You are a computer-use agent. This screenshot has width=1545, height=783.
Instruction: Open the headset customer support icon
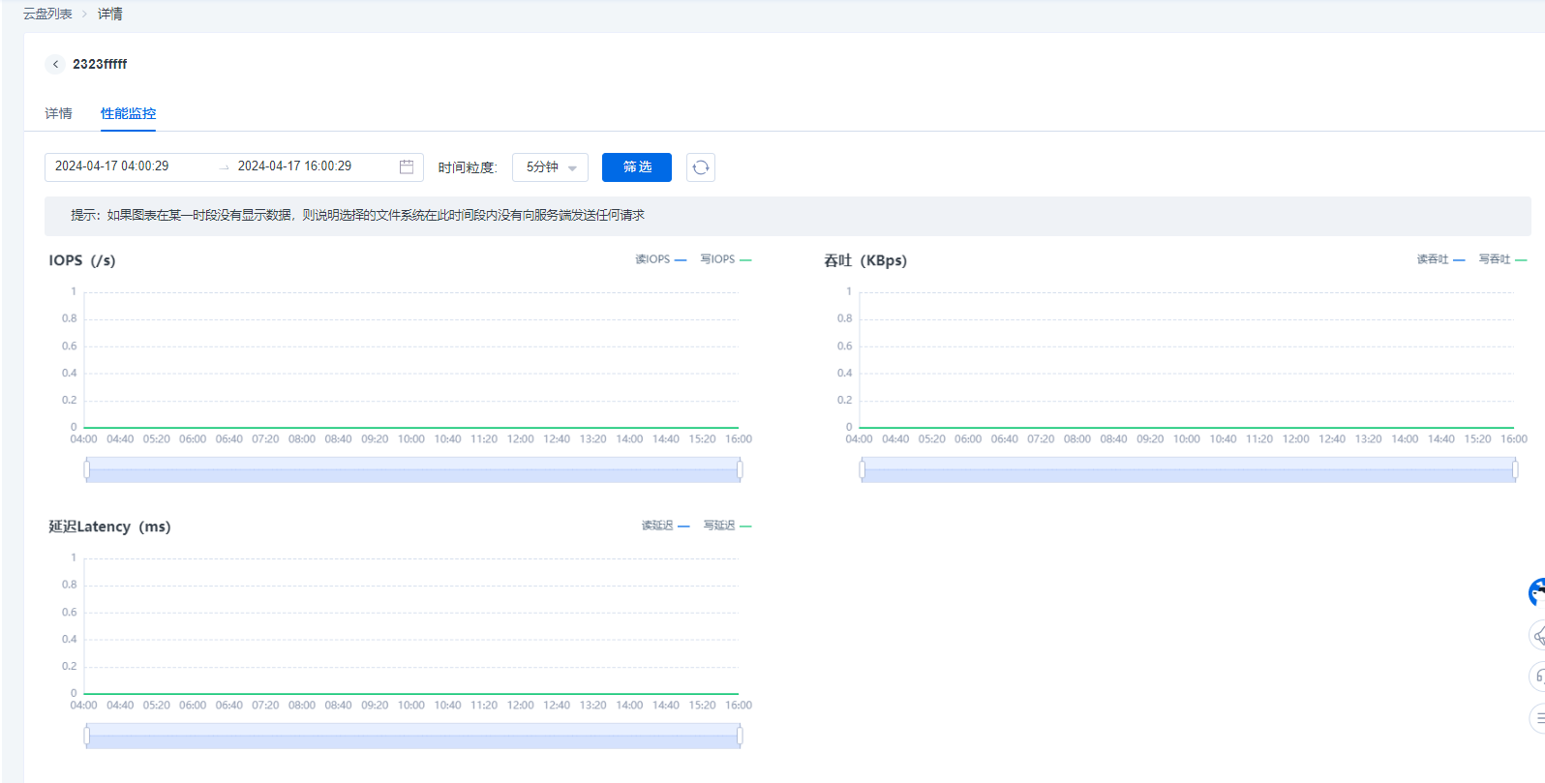click(x=1537, y=676)
